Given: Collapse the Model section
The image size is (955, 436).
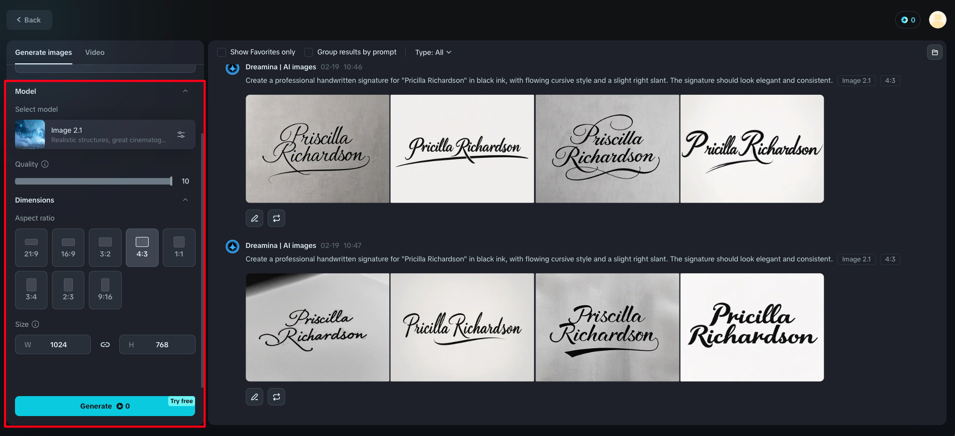Looking at the screenshot, I should (185, 91).
